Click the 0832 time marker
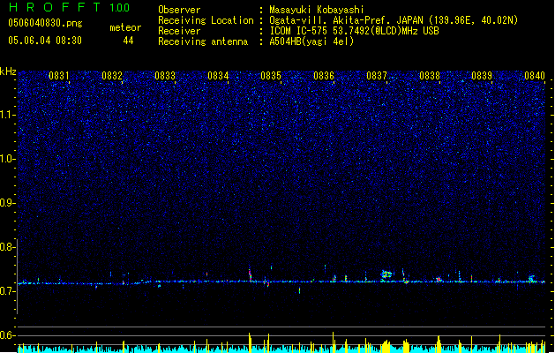 [x=112, y=76]
